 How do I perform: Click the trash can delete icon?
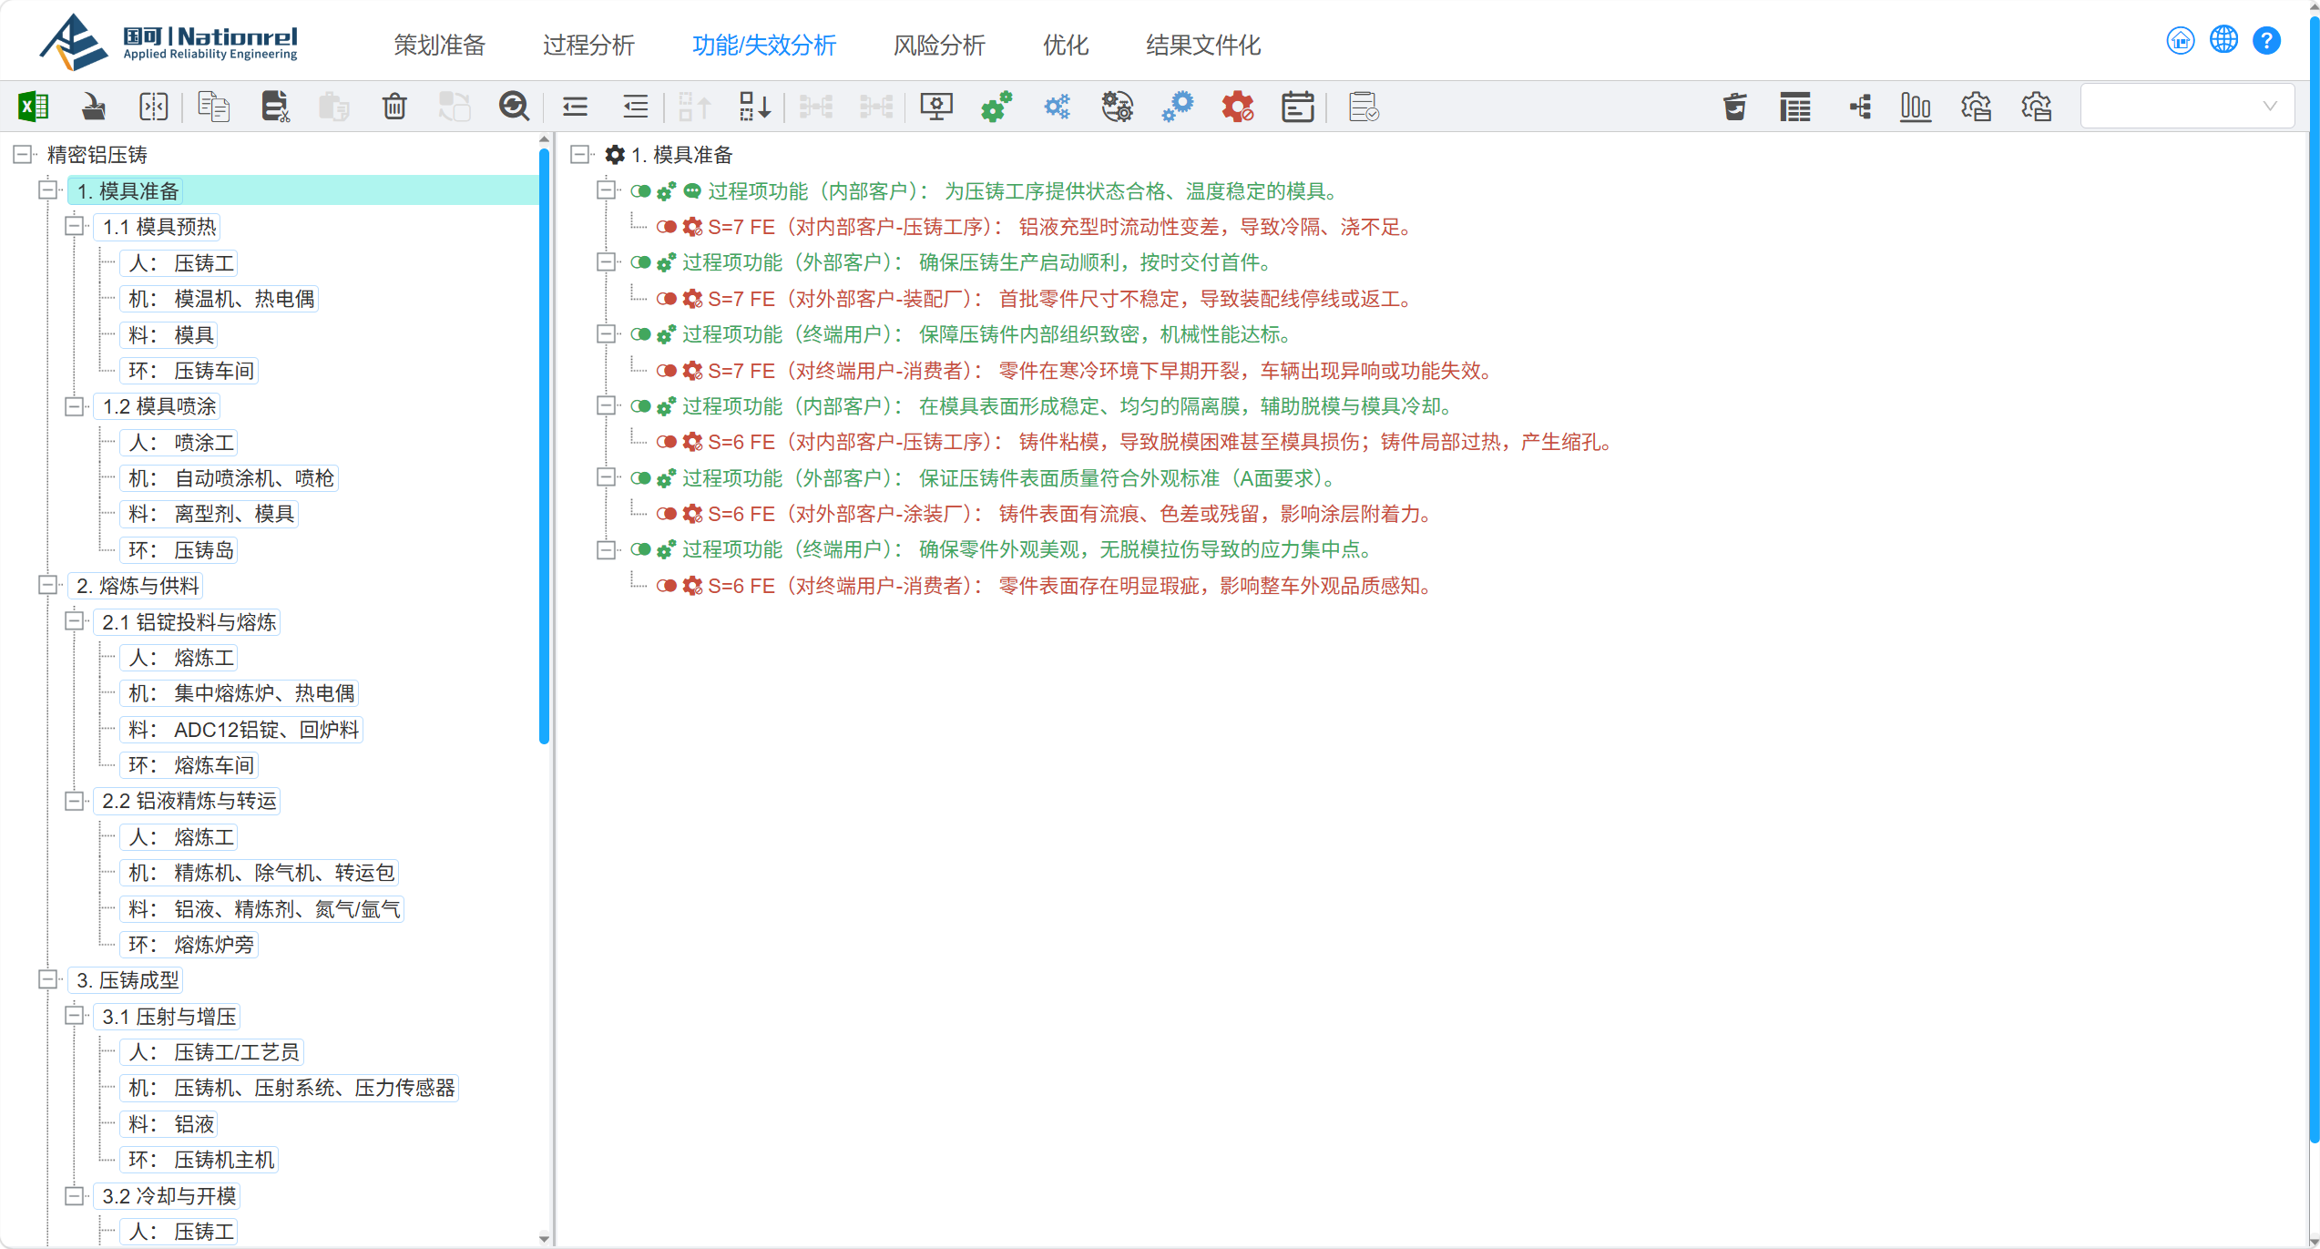click(394, 107)
